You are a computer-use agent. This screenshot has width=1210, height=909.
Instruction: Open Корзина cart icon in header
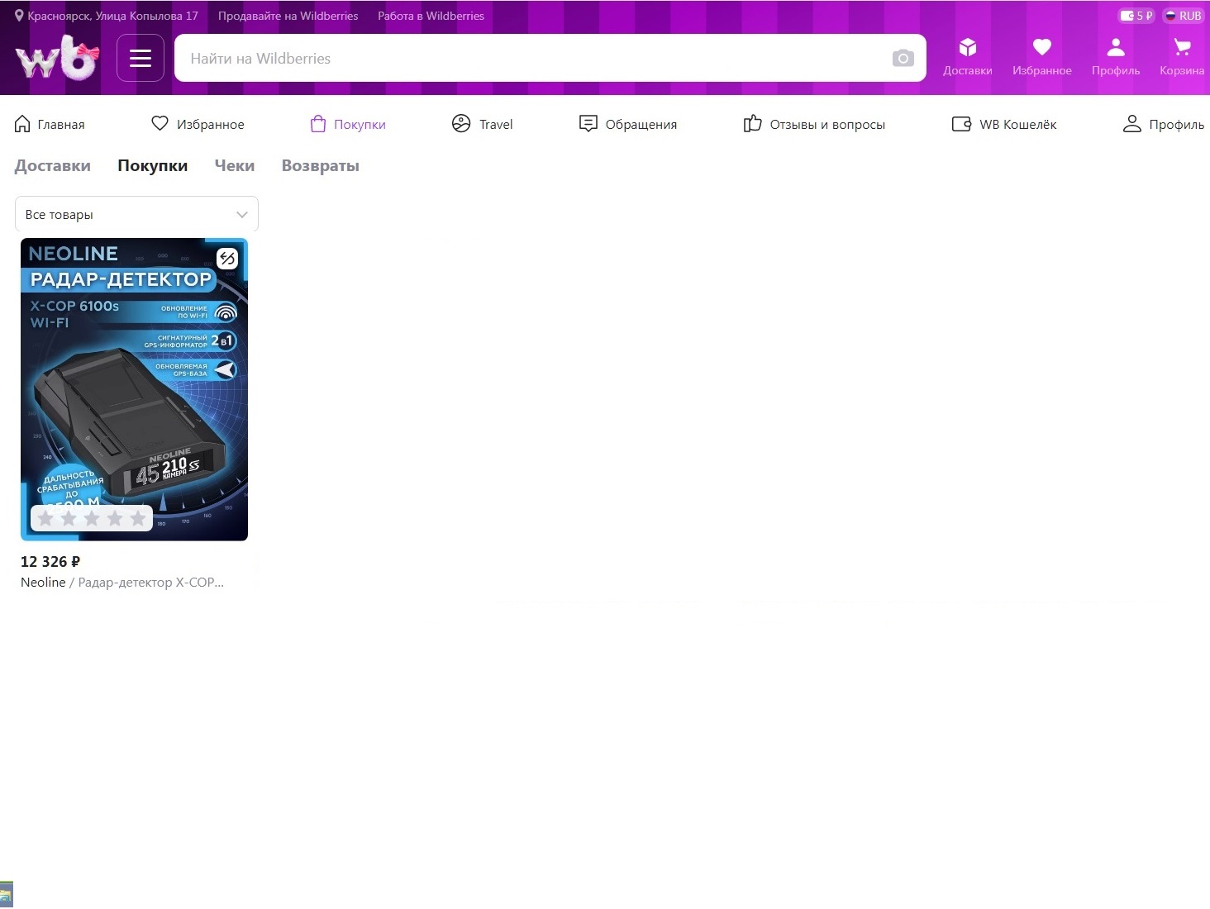pyautogui.click(x=1182, y=57)
